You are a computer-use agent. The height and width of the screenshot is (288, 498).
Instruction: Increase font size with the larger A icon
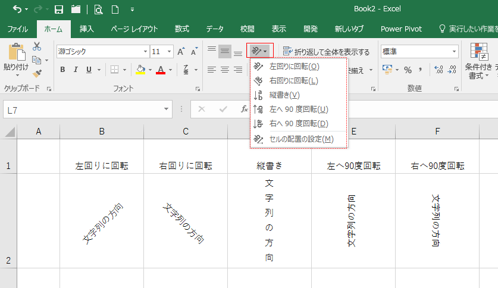coord(181,52)
